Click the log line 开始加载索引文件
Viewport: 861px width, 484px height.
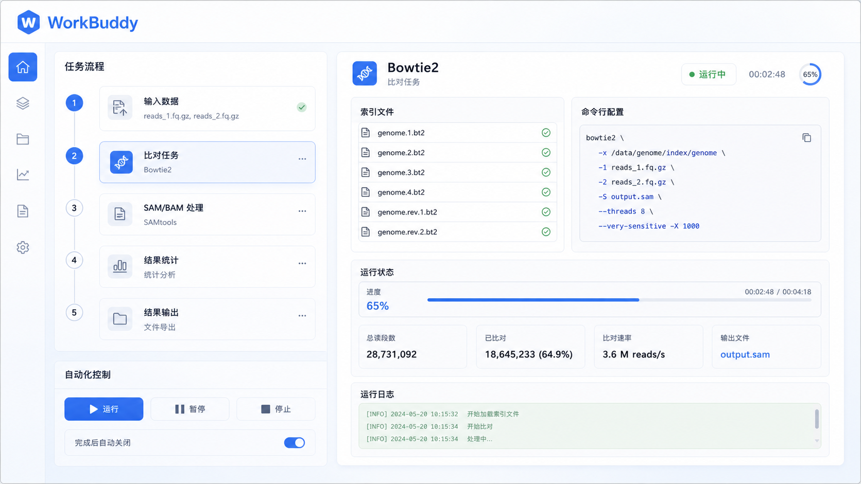pos(493,414)
